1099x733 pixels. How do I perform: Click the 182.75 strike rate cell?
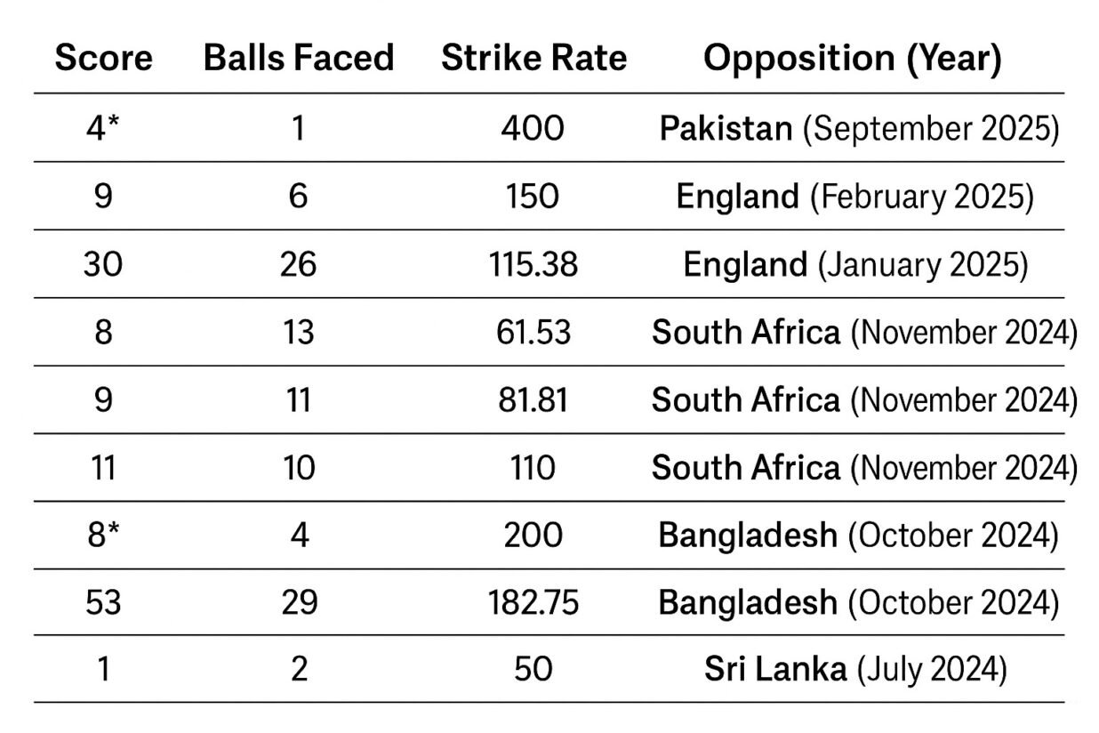click(533, 602)
